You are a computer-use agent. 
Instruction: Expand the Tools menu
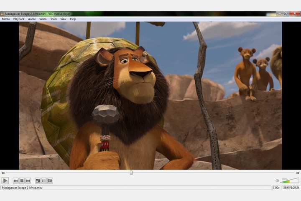click(x=54, y=19)
